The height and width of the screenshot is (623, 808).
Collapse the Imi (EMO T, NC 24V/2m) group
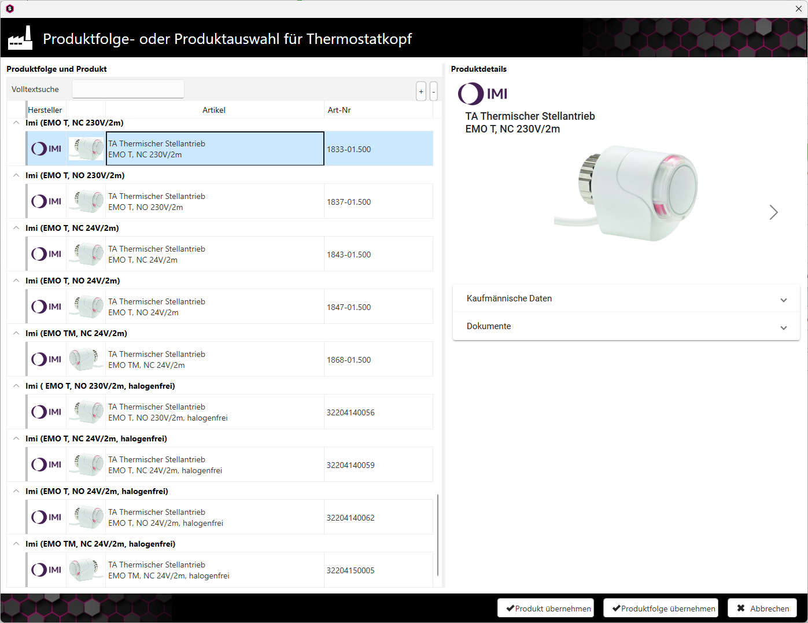point(16,228)
